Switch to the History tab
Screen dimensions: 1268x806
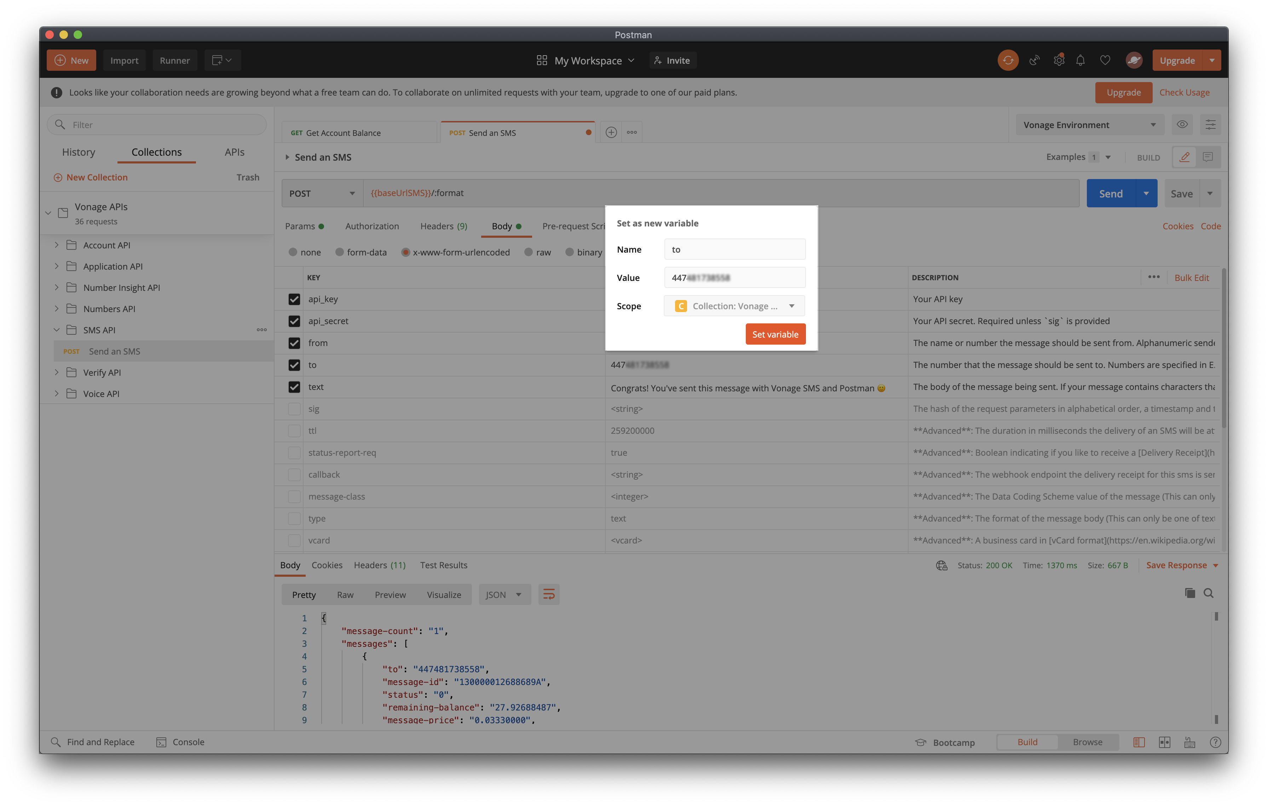[79, 152]
